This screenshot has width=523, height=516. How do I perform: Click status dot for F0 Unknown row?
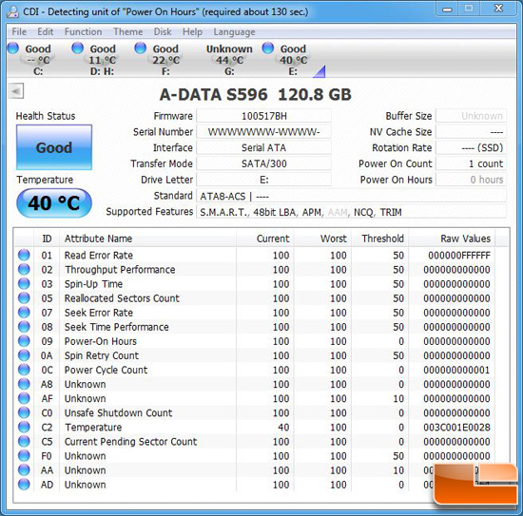24,456
